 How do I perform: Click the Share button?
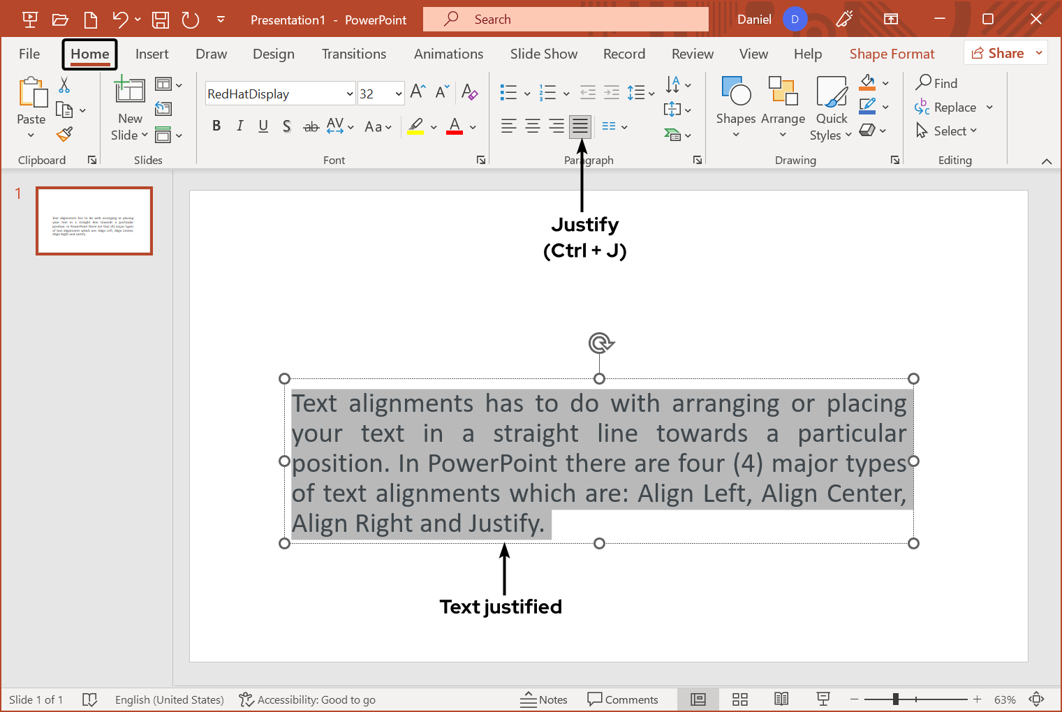[998, 53]
